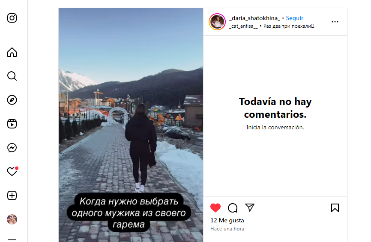Share the post with paper plane icon
The width and height of the screenshot is (371, 242).
250,207
